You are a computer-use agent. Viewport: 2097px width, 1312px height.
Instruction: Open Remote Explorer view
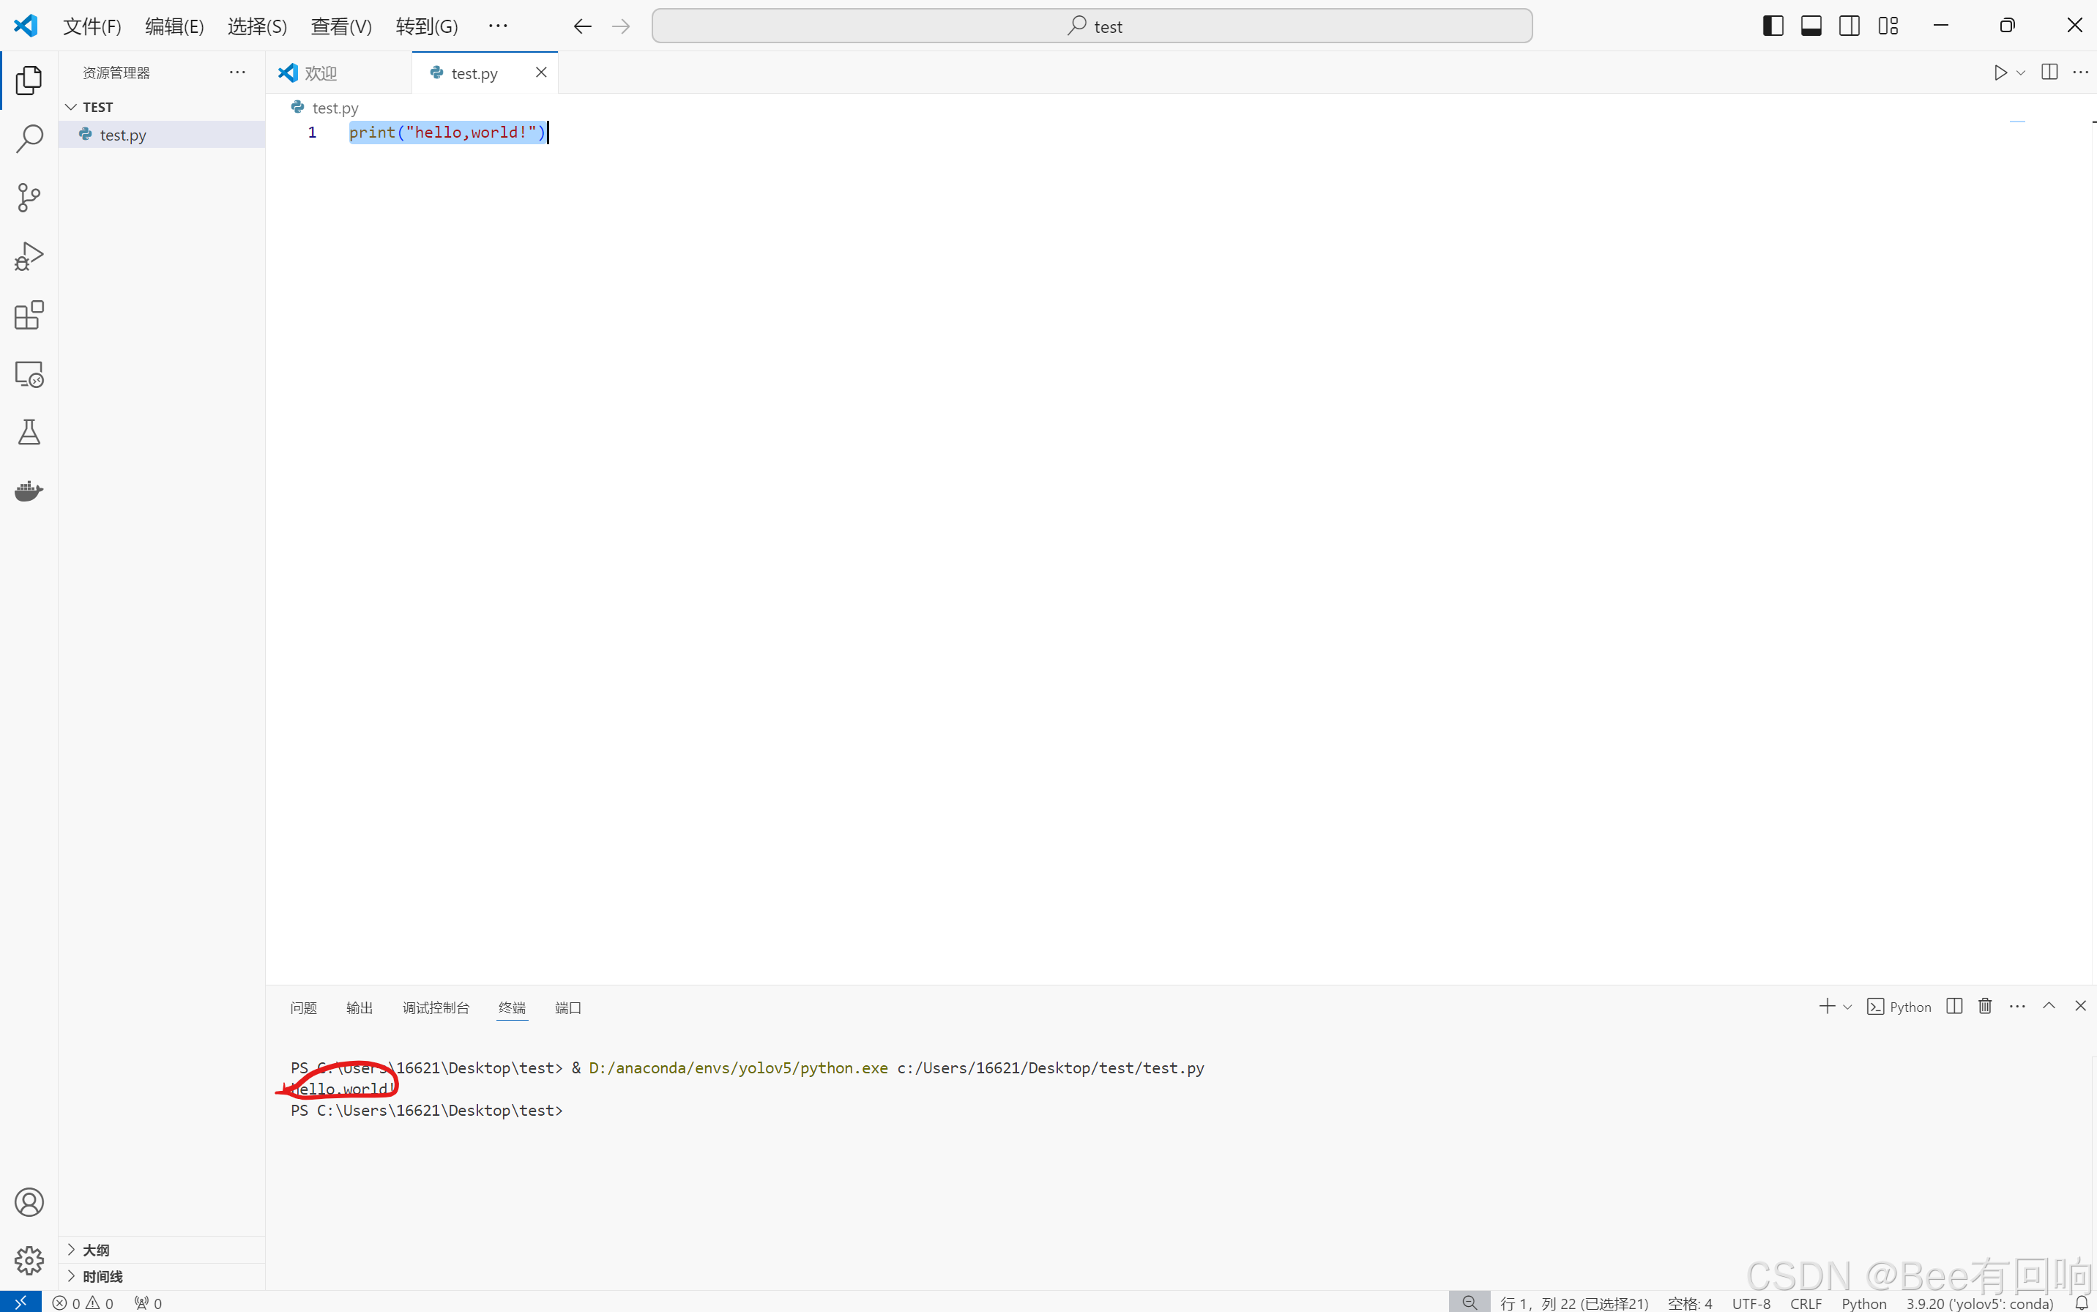coord(29,374)
